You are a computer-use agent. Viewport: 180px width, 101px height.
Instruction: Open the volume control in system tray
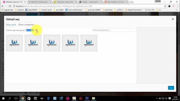(x=166, y=98)
